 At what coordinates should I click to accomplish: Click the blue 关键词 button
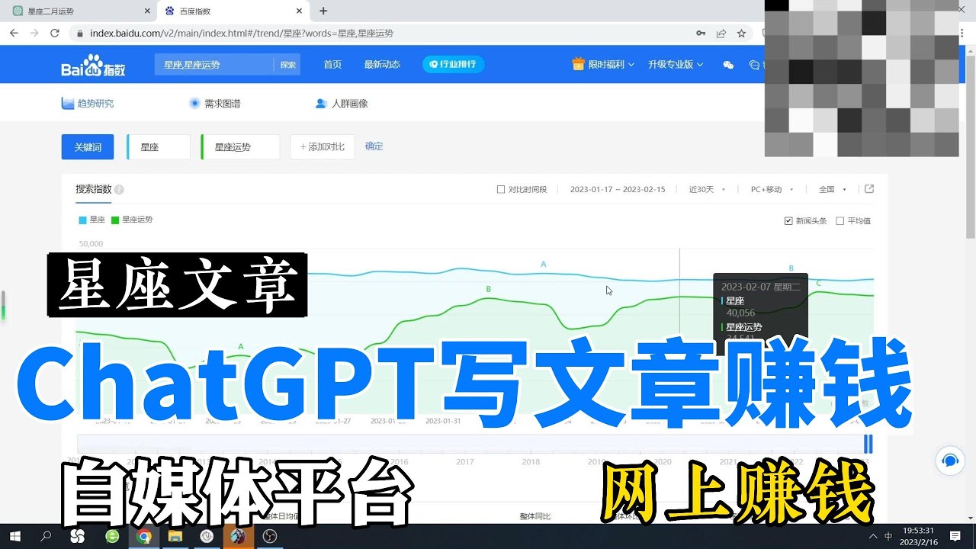click(88, 147)
